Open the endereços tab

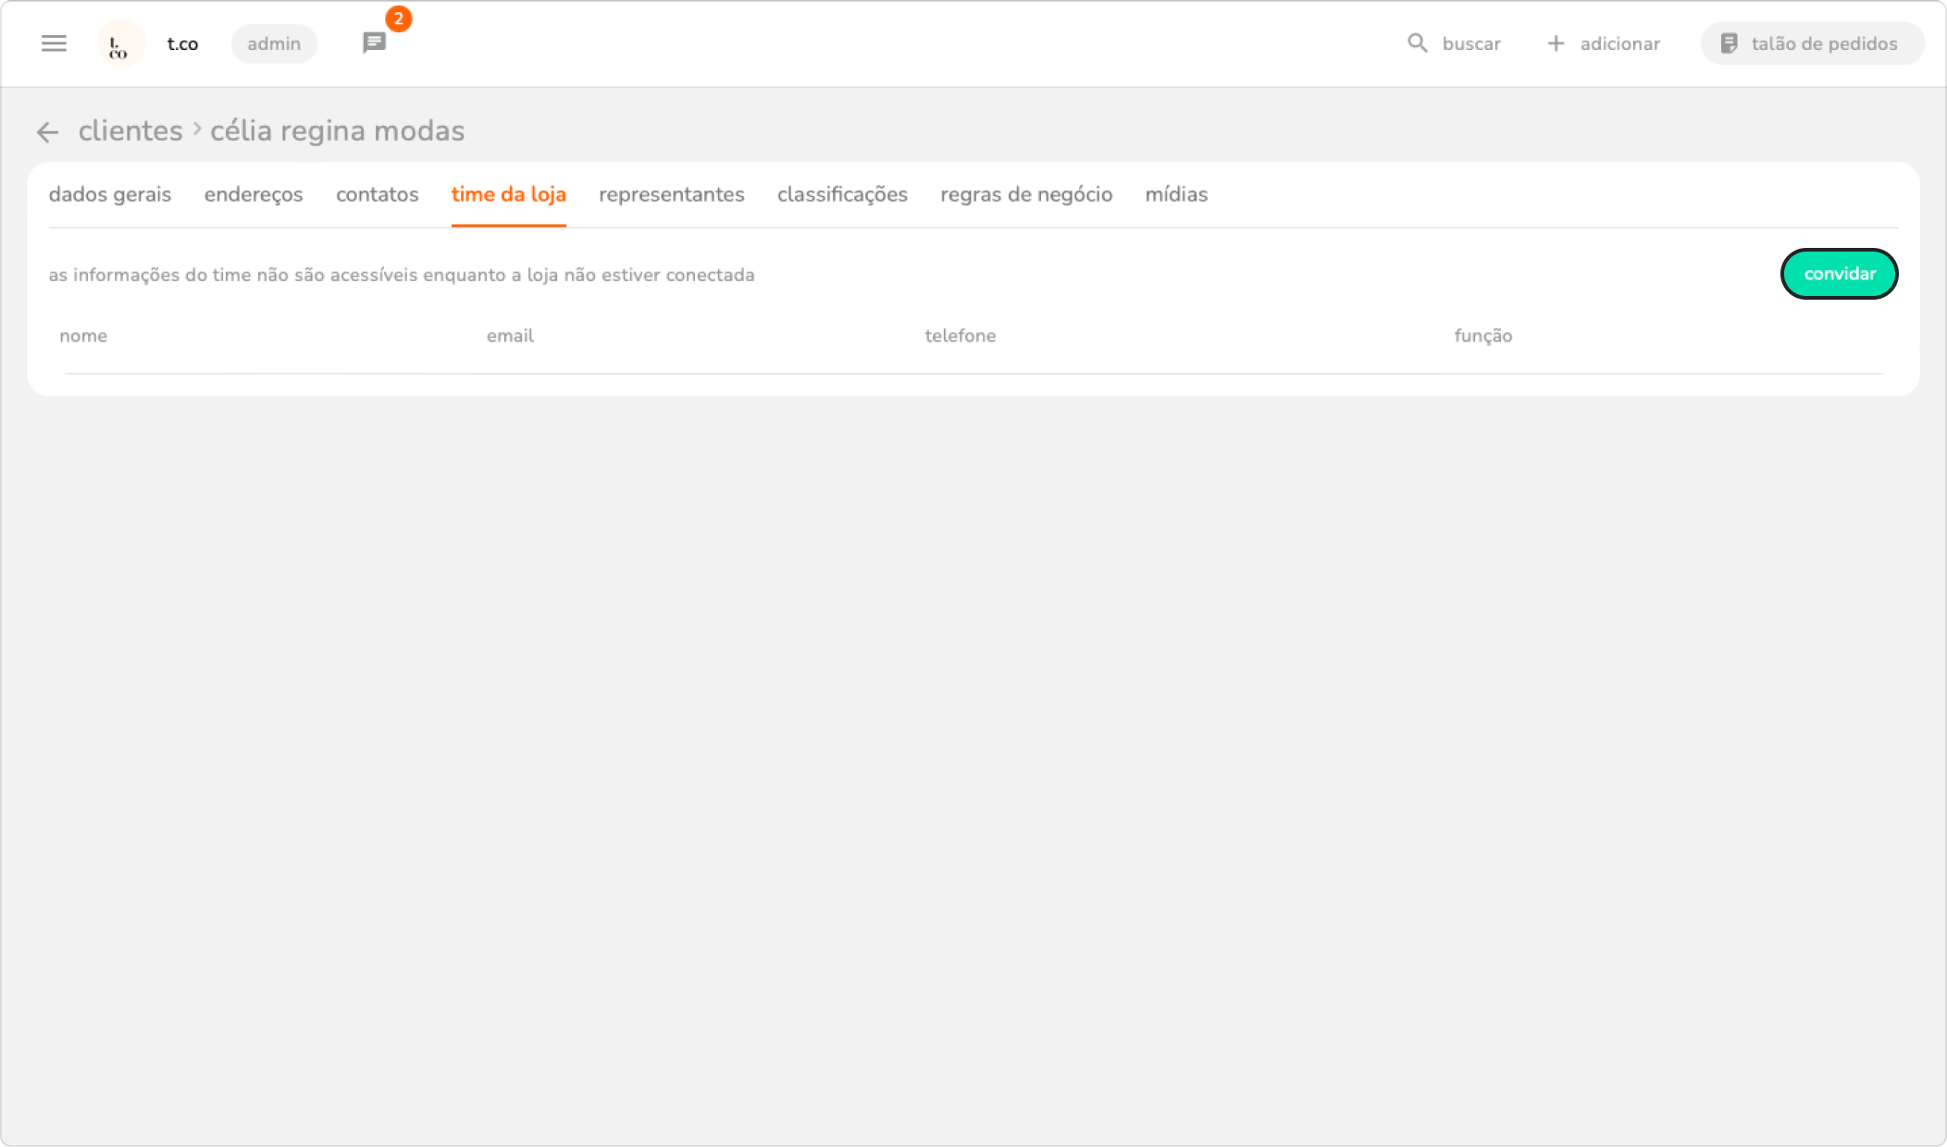(254, 194)
